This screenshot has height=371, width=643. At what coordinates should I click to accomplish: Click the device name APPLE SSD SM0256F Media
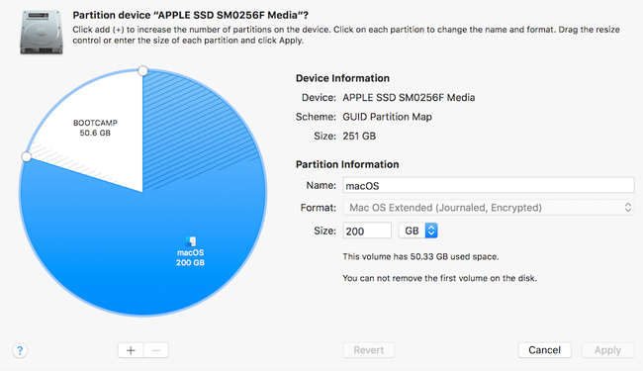tap(409, 98)
